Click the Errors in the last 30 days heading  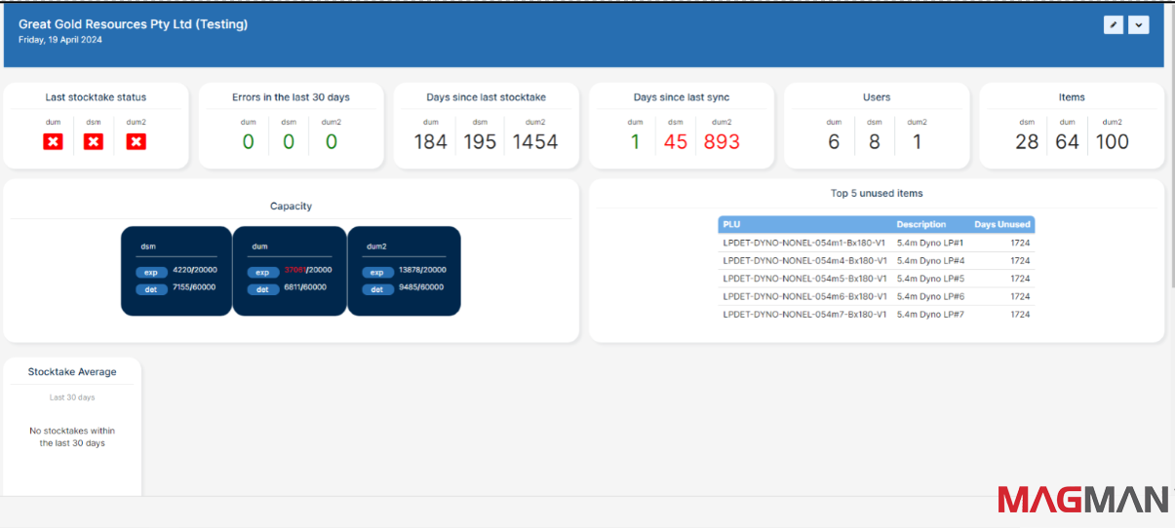(x=291, y=97)
